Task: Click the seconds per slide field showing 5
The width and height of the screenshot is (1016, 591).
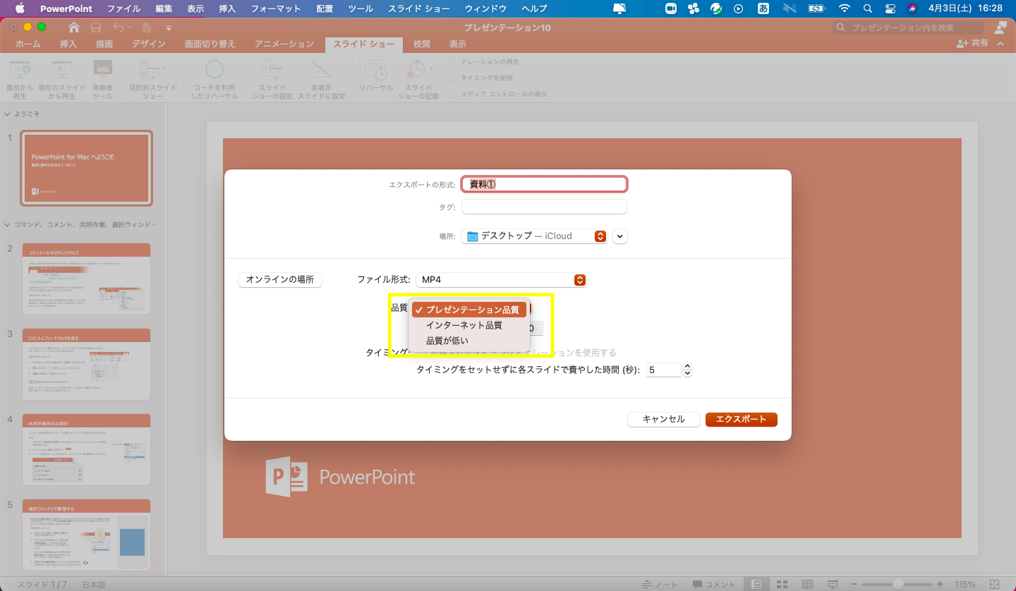Action: click(x=663, y=370)
